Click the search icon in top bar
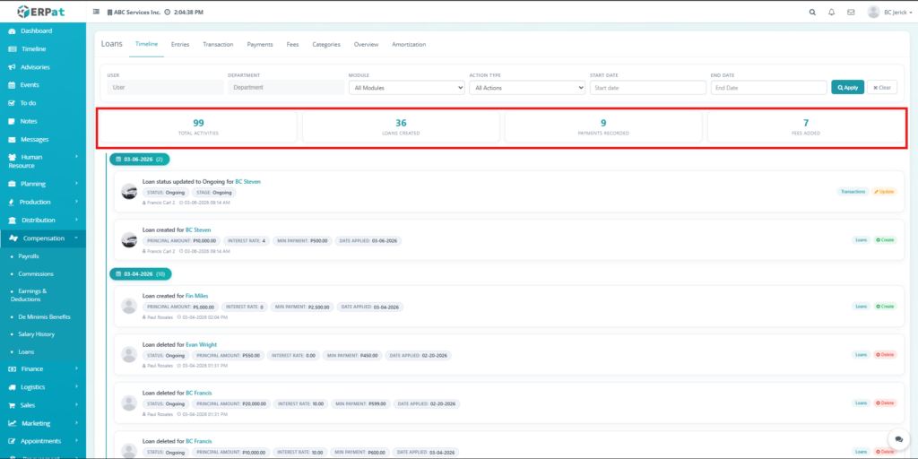918x459 pixels. tap(813, 13)
